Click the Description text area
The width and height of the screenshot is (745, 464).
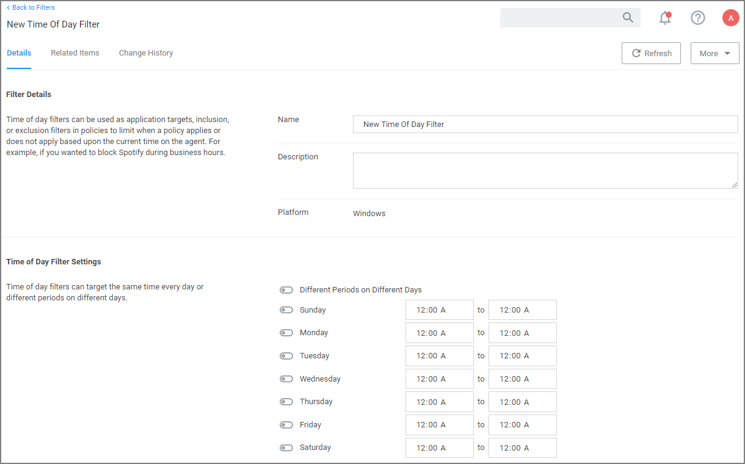(x=545, y=170)
